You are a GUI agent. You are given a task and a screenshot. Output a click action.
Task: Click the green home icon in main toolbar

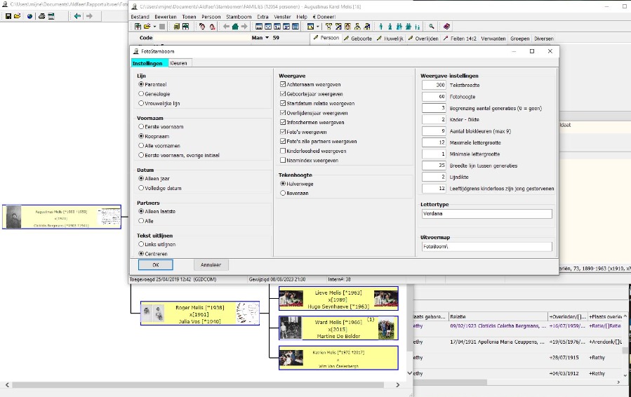[235, 27]
